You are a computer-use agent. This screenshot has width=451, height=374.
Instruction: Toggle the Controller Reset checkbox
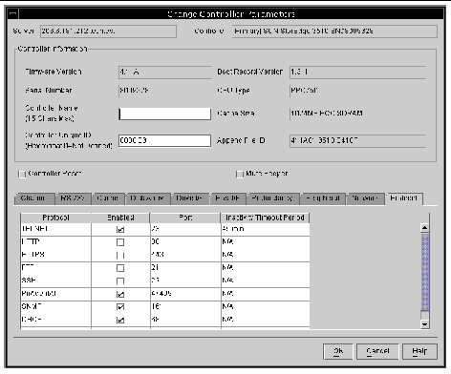click(22, 175)
